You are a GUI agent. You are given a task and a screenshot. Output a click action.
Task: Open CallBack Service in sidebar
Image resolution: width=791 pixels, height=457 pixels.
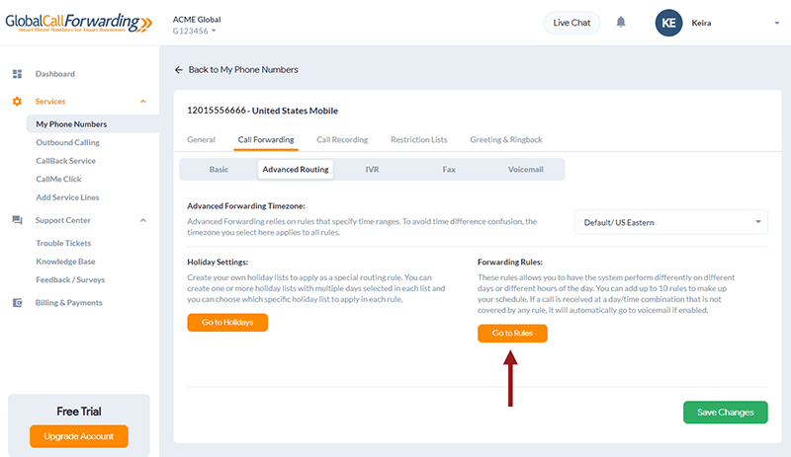point(65,161)
